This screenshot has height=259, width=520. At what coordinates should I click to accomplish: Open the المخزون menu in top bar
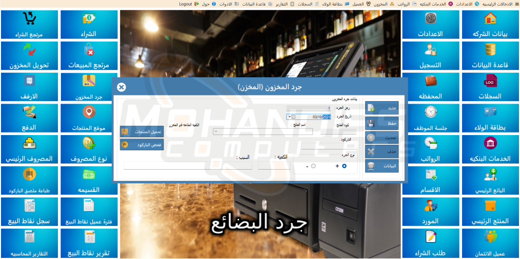click(380, 4)
